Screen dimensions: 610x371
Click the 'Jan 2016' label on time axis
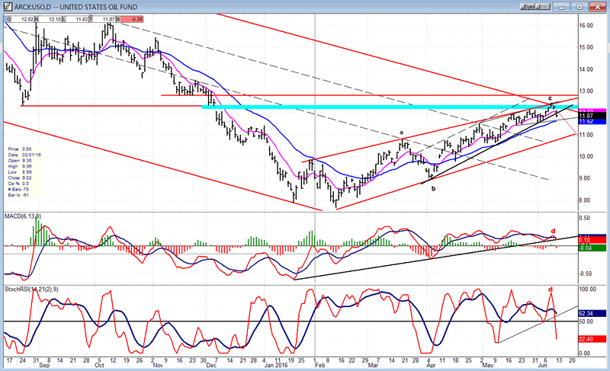tap(274, 366)
